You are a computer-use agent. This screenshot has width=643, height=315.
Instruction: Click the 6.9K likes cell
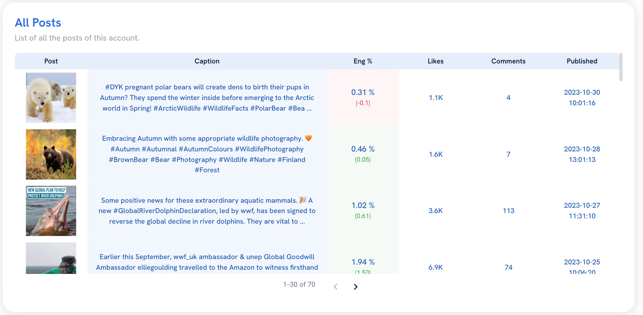click(436, 268)
